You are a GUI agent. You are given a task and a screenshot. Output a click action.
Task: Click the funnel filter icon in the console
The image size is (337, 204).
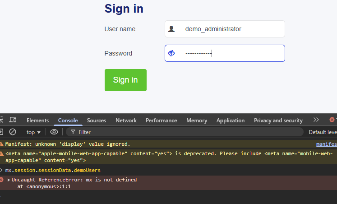[x=73, y=132]
